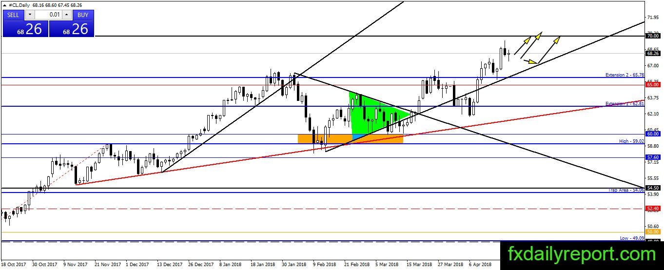Click the 30 Oct 2017 date label

point(44,265)
